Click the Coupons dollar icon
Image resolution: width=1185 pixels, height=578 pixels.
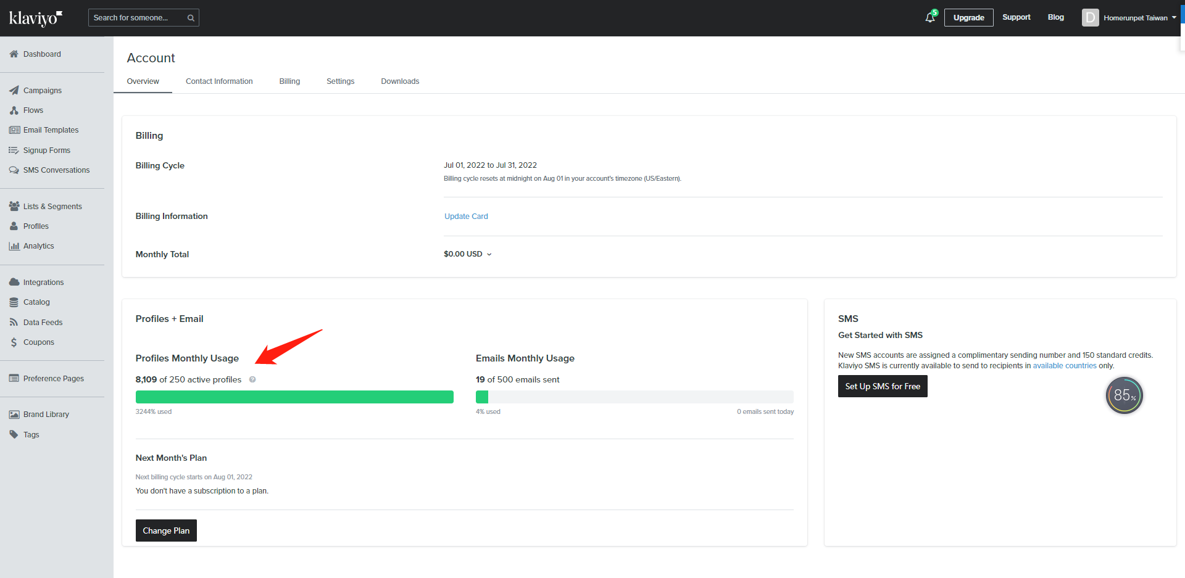14,342
